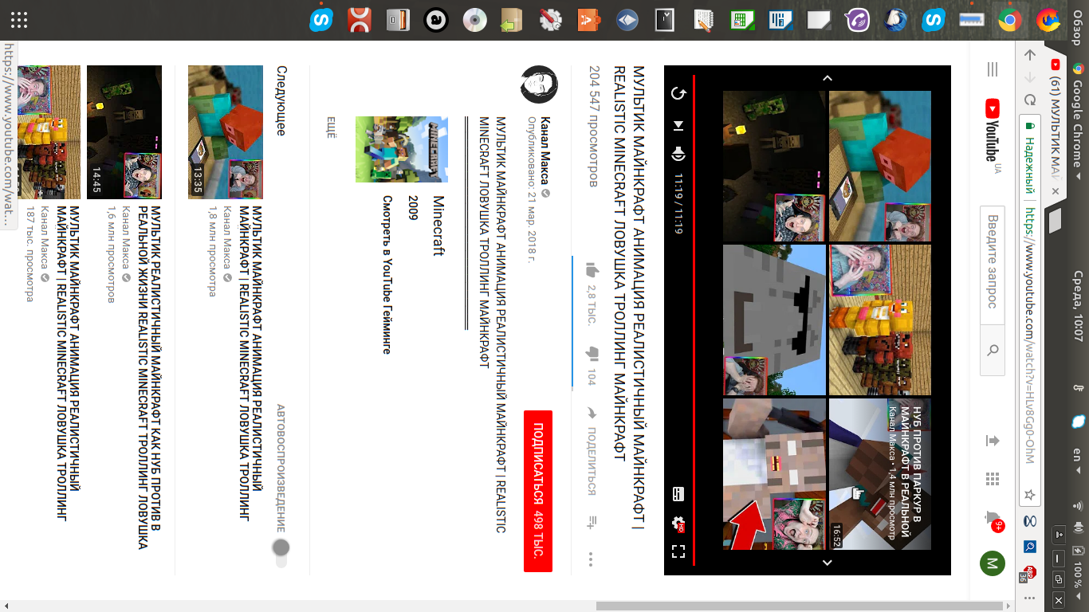
Task: Open the YouTube apps grid
Action: click(x=993, y=479)
